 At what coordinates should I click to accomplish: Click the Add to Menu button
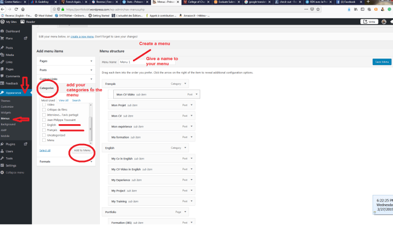click(x=82, y=151)
